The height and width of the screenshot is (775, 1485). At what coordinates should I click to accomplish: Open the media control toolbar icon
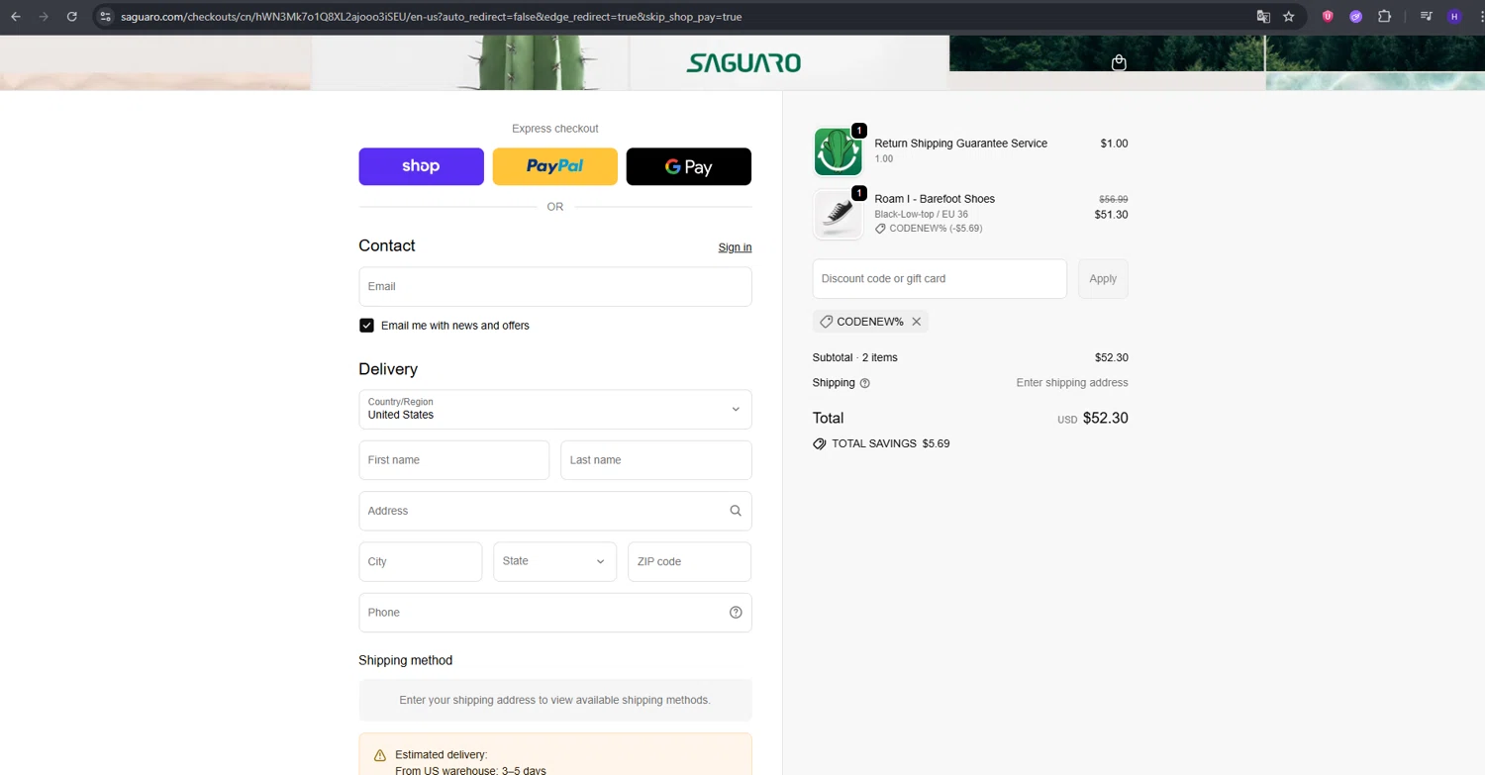(x=1426, y=17)
